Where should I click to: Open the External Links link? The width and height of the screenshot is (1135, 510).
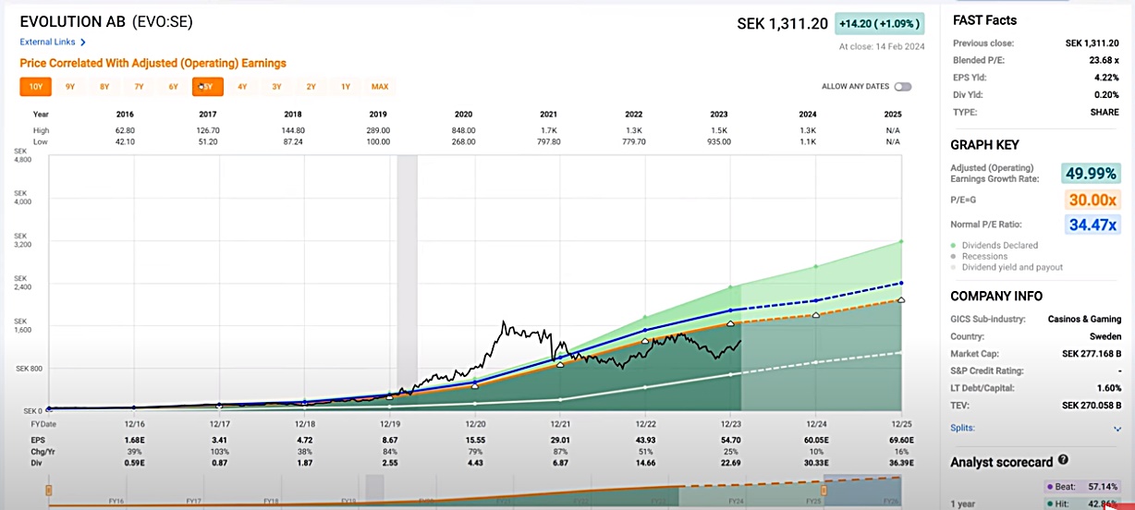coord(47,42)
